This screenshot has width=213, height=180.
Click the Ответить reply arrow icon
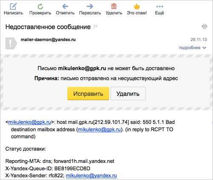[x=65, y=6]
